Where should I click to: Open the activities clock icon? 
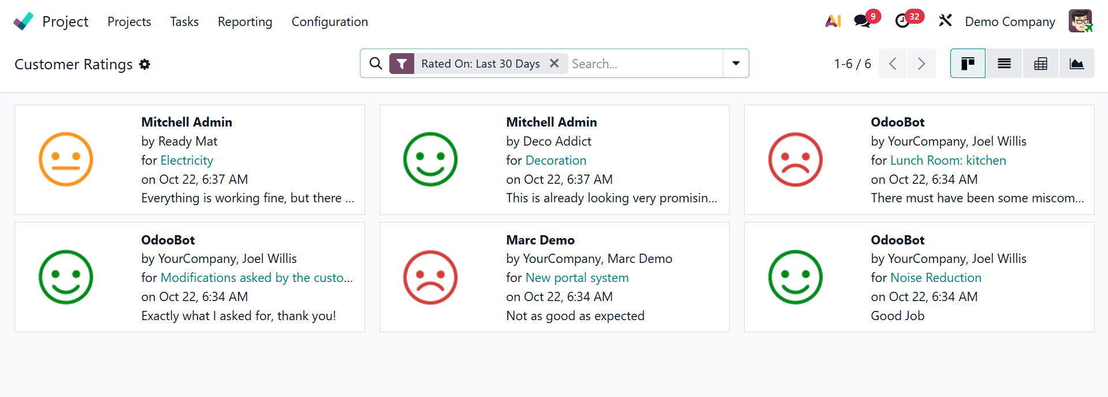click(x=902, y=21)
